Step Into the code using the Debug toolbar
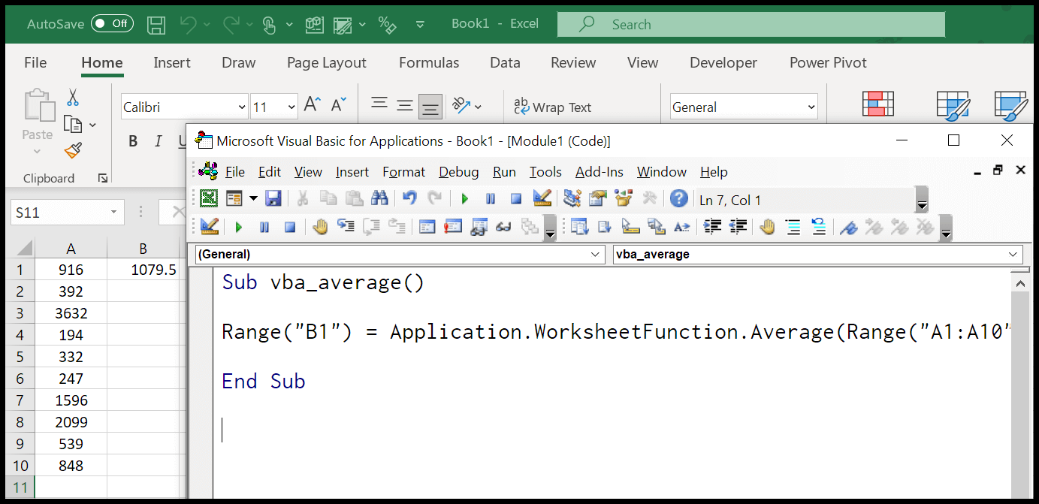The width and height of the screenshot is (1039, 504). pos(346,226)
